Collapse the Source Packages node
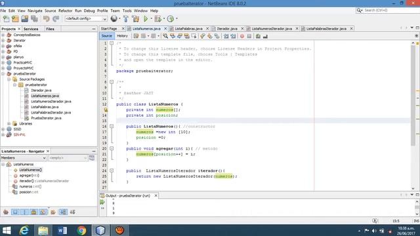 pos(9,79)
